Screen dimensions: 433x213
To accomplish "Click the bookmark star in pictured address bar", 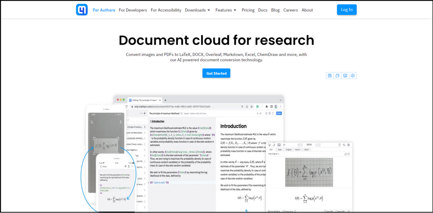I will pos(252,106).
